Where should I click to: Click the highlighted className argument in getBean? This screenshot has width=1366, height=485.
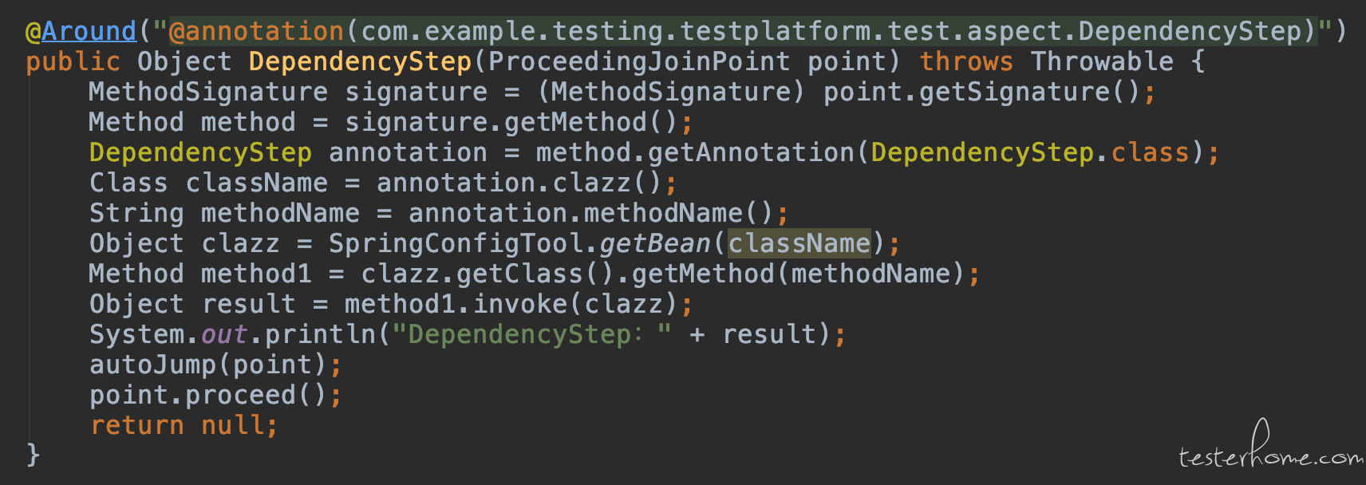(799, 243)
